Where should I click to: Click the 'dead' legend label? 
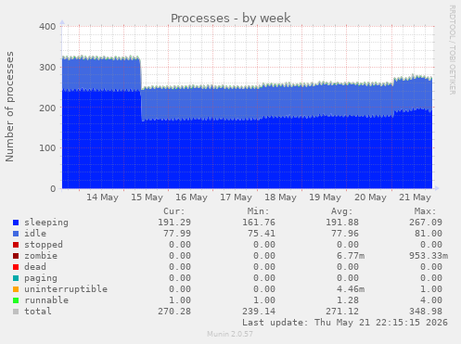click(35, 267)
